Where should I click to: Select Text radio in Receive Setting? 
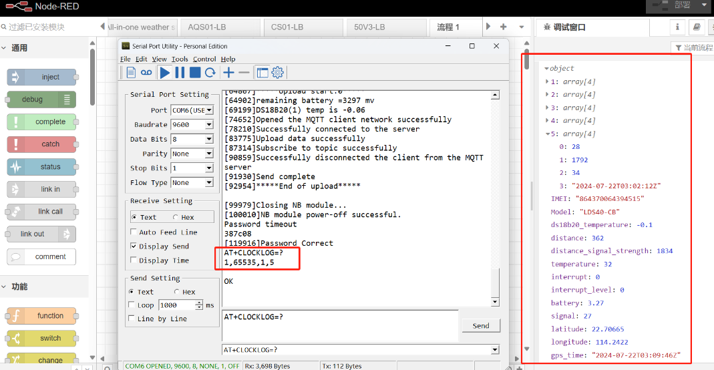134,217
